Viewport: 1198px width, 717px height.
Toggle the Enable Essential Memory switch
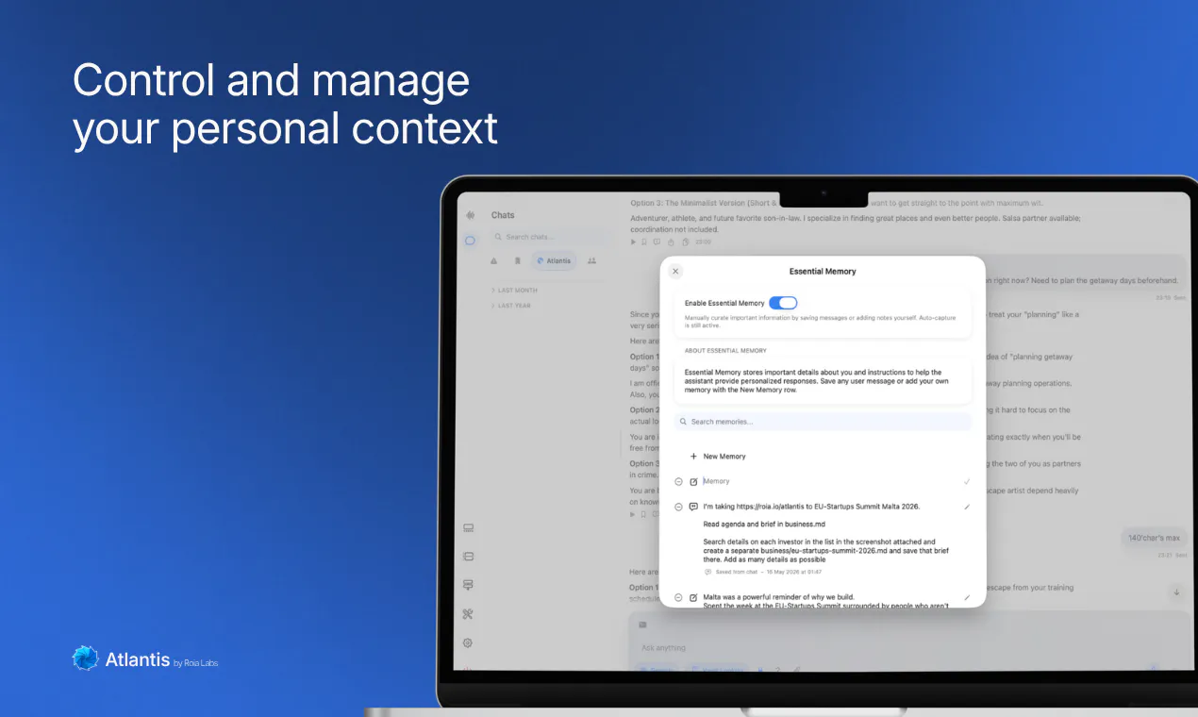pyautogui.click(x=783, y=303)
